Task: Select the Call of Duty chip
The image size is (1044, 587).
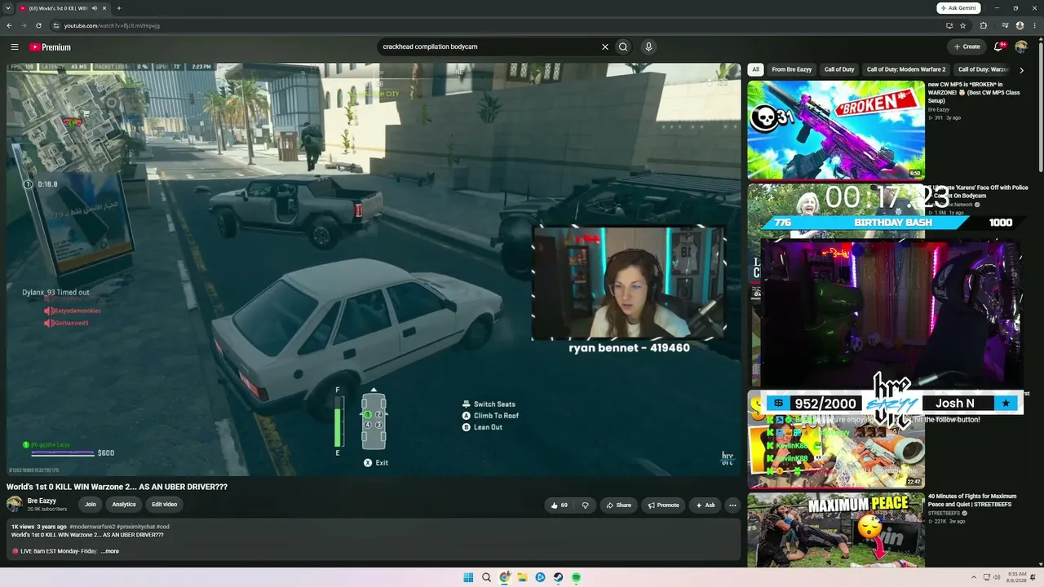Action: click(x=839, y=70)
